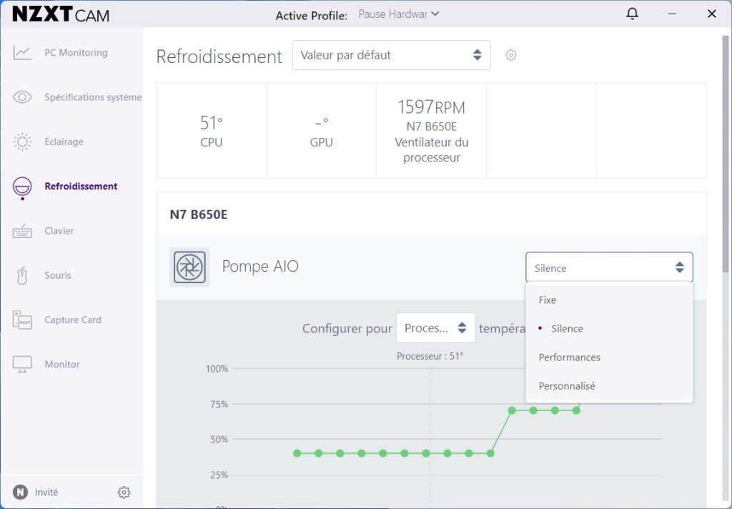Open the Valeur par défaut dropdown

tap(391, 55)
